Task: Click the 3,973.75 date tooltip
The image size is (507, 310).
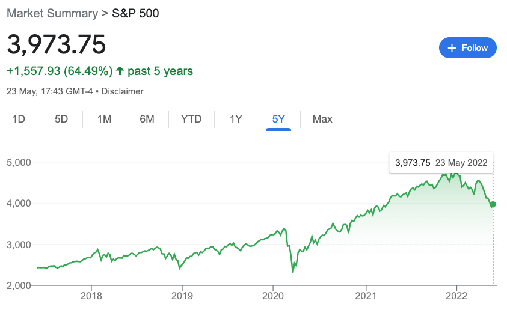Action: click(x=441, y=163)
